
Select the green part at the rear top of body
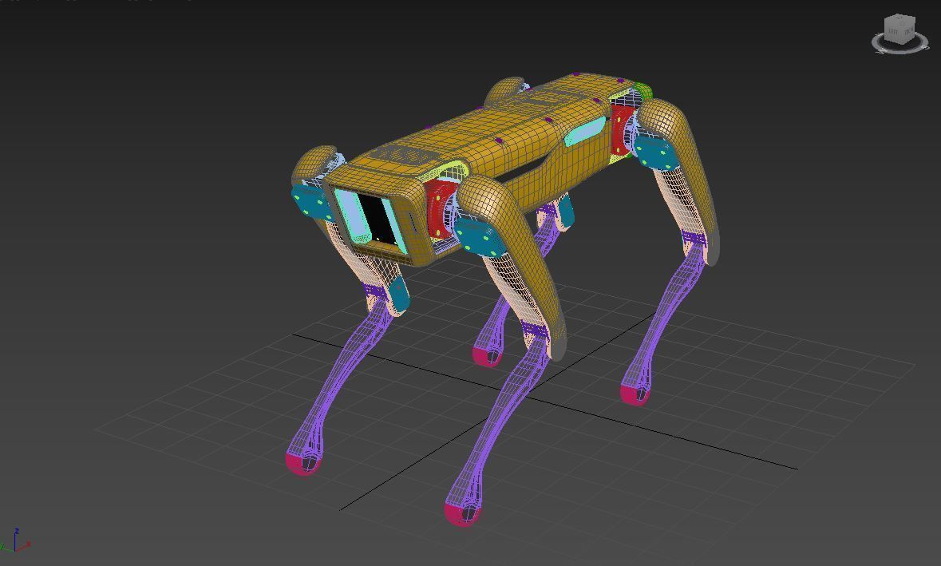[642, 91]
